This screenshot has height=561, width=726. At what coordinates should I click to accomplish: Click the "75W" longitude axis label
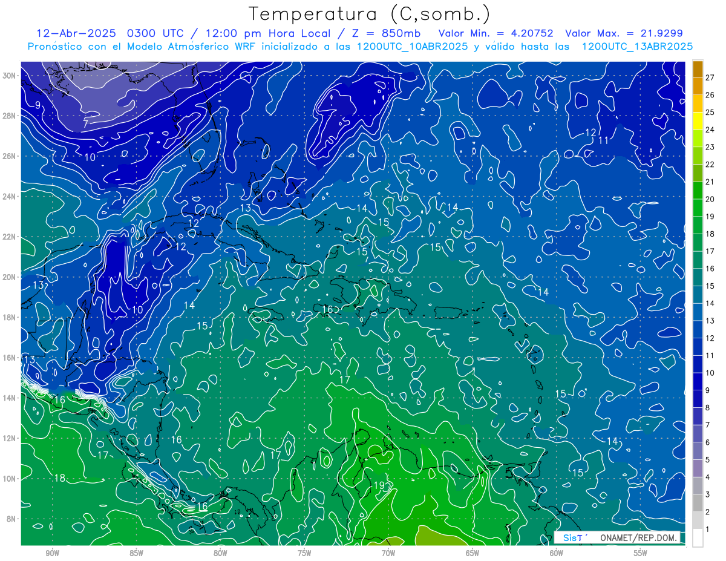point(304,553)
